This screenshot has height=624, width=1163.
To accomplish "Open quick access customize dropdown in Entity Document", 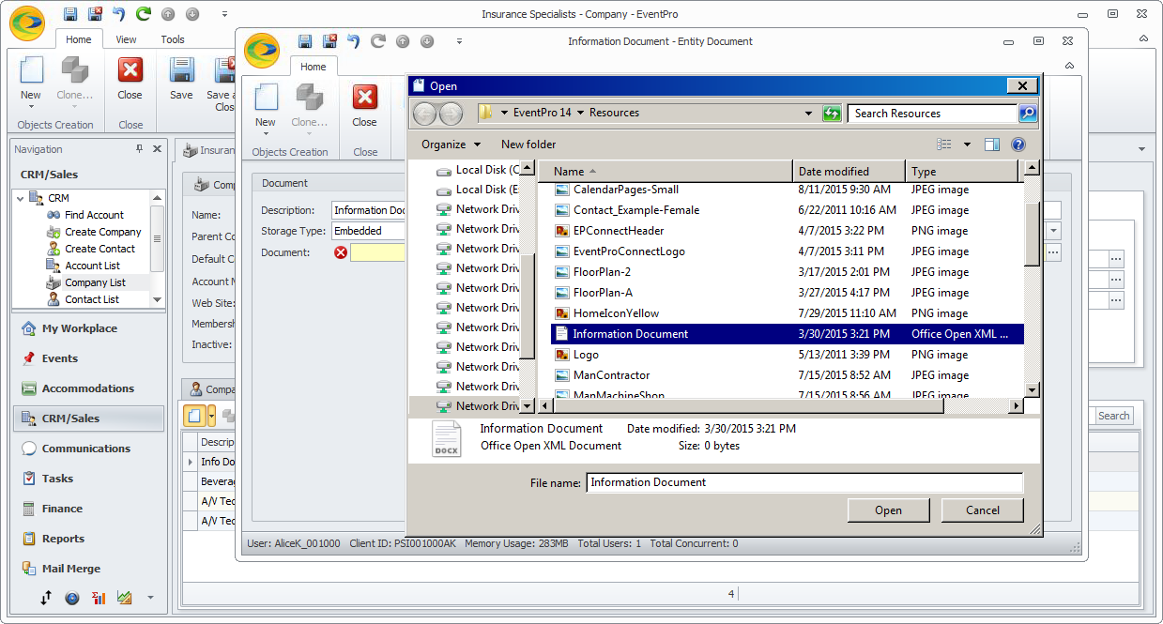I will (x=459, y=41).
